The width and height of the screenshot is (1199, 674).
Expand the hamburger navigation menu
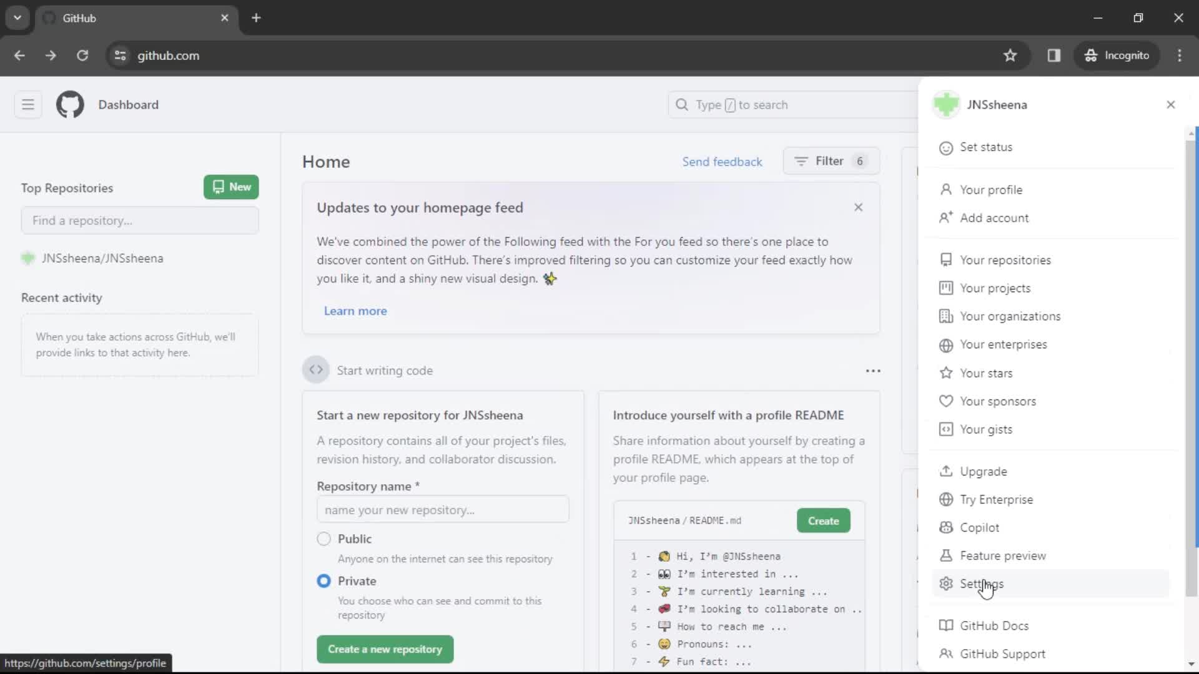click(x=28, y=104)
